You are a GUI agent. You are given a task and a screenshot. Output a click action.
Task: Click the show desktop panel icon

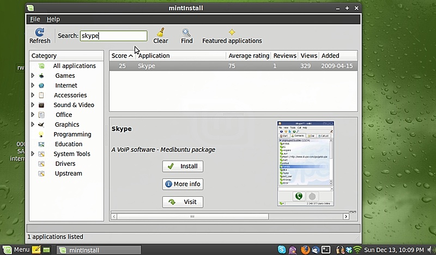click(x=46, y=250)
